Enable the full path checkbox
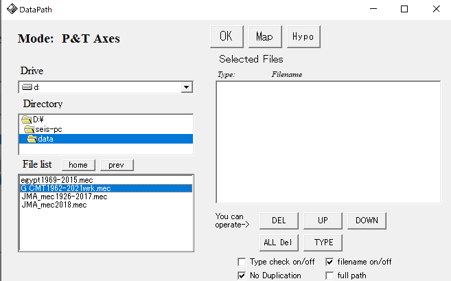Viewport: 451px width, 281px height. pos(329,276)
